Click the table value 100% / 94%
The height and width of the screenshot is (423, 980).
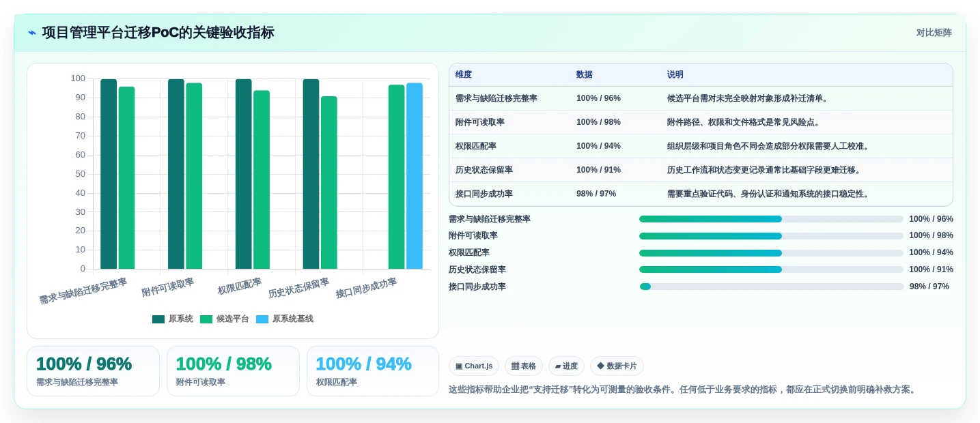click(598, 146)
